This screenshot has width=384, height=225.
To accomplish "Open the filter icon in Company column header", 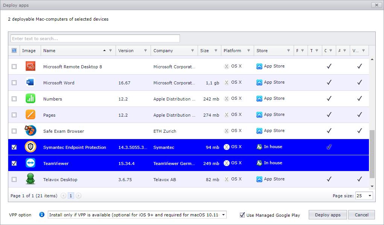I will click(x=192, y=51).
